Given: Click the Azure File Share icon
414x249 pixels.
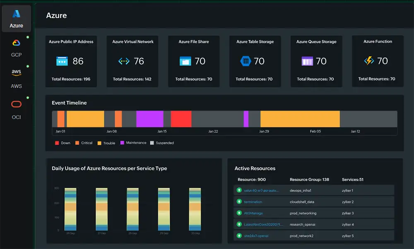Looking at the screenshot, I should tap(185, 60).
